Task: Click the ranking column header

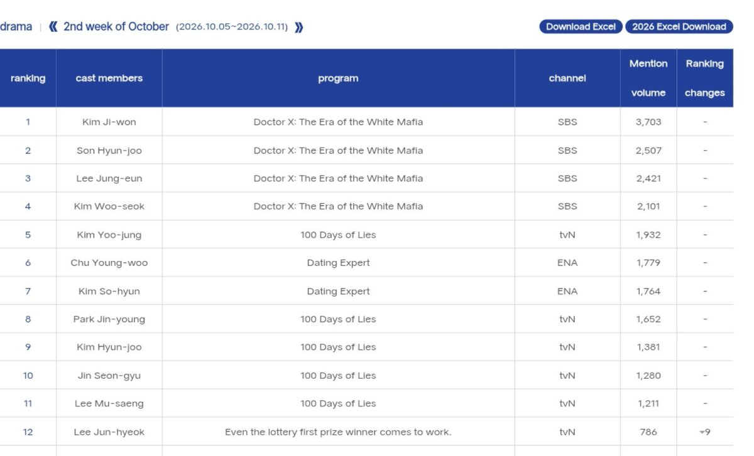Action: point(28,78)
